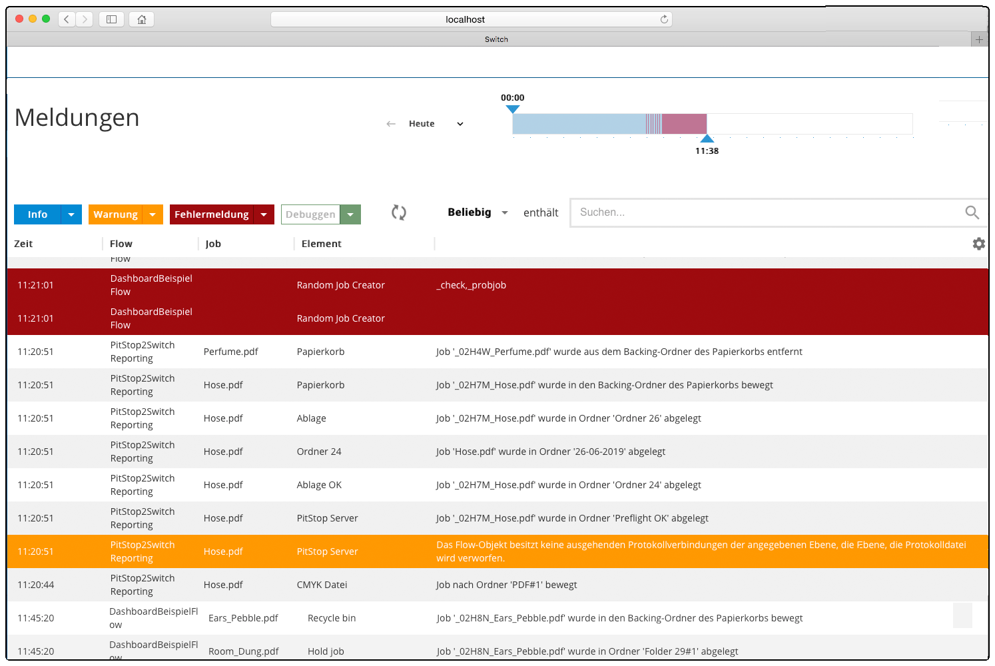The width and height of the screenshot is (995, 666).
Task: Click the Suchen search input field
Action: 766,212
